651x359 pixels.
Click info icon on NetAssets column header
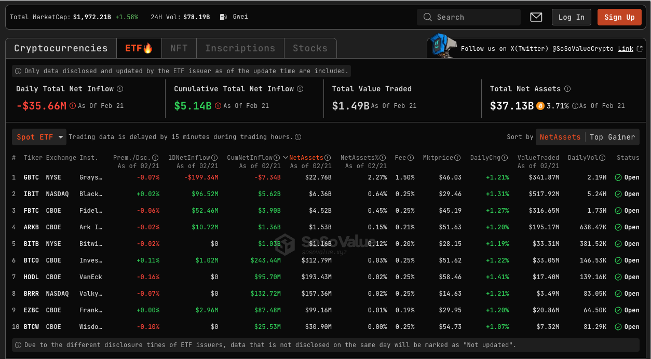tap(328, 158)
